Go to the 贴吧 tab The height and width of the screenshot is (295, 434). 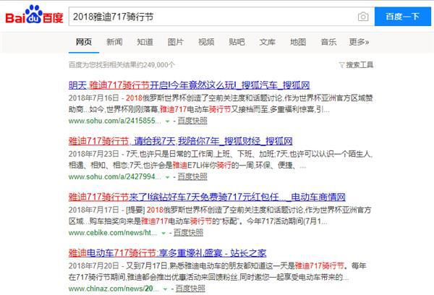pyautogui.click(x=237, y=42)
